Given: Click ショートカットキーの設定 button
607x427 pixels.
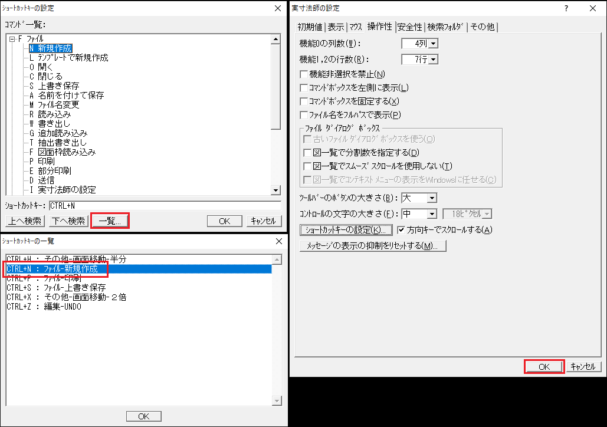Looking at the screenshot, I should pyautogui.click(x=346, y=230).
